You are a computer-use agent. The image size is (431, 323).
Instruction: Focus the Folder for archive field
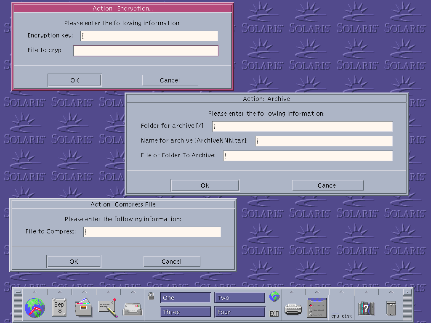(x=302, y=126)
